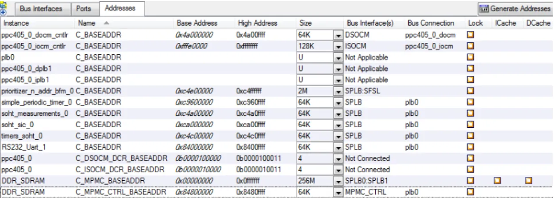
Task: Open Size dropdown for C_ISOCM_DCR_BASEADDR
Action: pos(339,169)
